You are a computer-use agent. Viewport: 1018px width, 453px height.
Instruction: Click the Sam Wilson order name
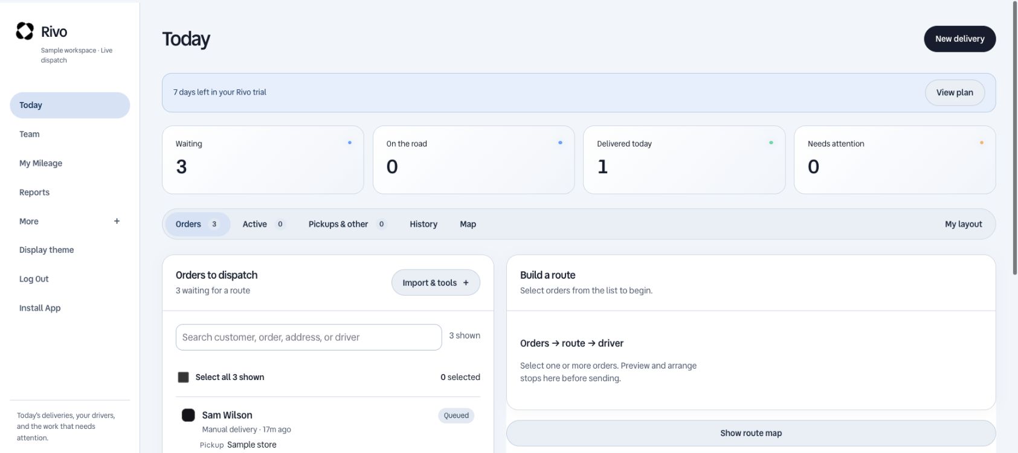227,415
